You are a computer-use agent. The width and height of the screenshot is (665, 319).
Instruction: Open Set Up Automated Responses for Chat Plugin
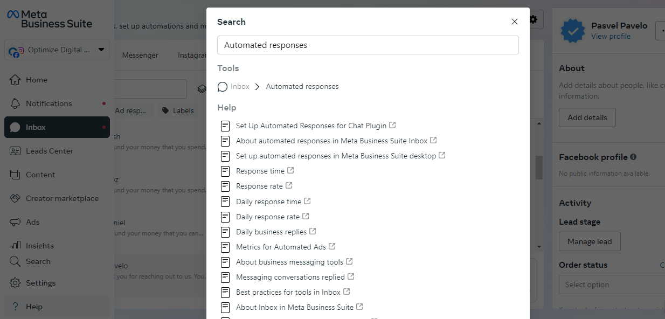pyautogui.click(x=311, y=126)
